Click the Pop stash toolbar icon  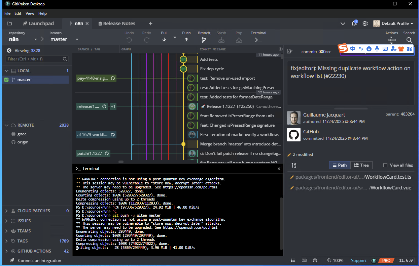(239, 40)
